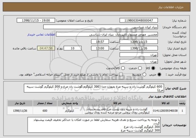Image resolution: width=196 pixels, height=138 pixels.
Task: Click the public announcement date field 1398/11/15 - 19:00
Action: (36, 20)
